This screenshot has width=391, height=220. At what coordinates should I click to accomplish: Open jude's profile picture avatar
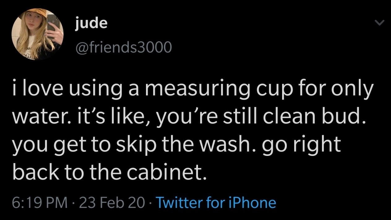(37, 34)
